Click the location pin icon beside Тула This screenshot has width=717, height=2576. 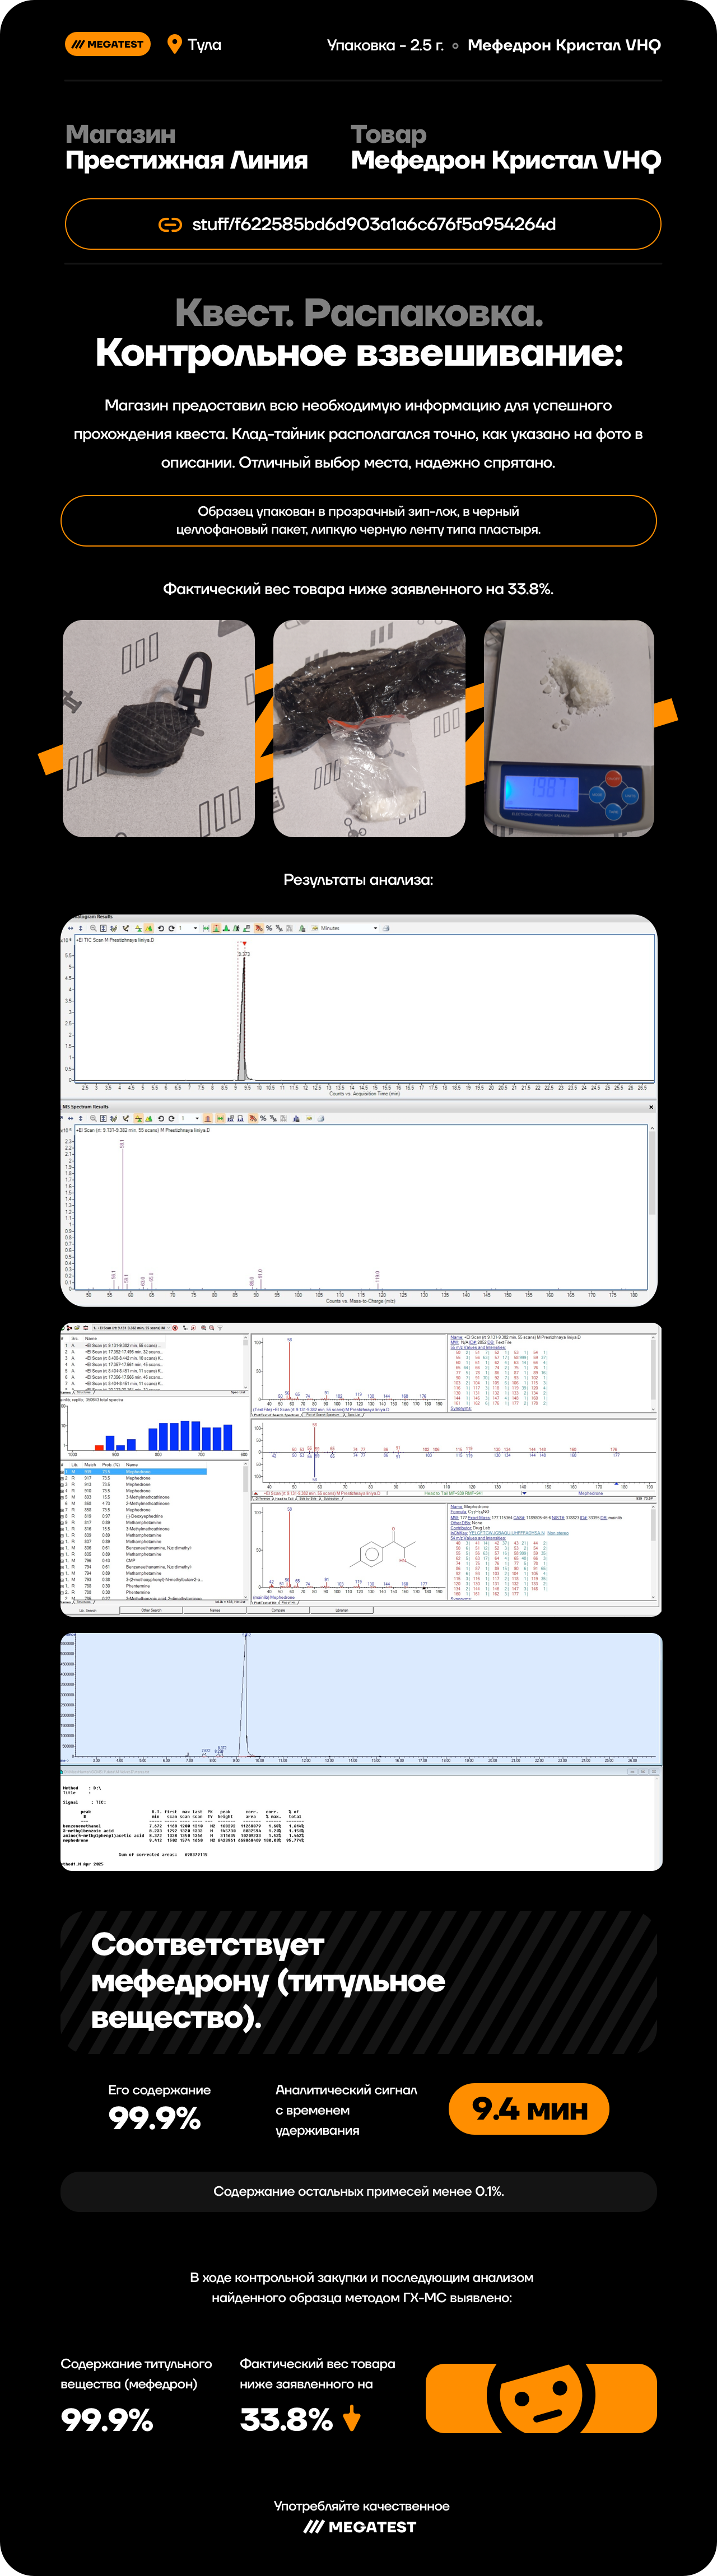[174, 44]
